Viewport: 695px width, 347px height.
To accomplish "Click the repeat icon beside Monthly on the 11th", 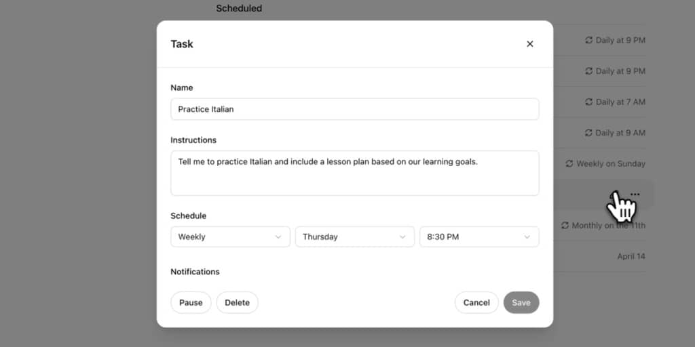I will click(x=565, y=225).
